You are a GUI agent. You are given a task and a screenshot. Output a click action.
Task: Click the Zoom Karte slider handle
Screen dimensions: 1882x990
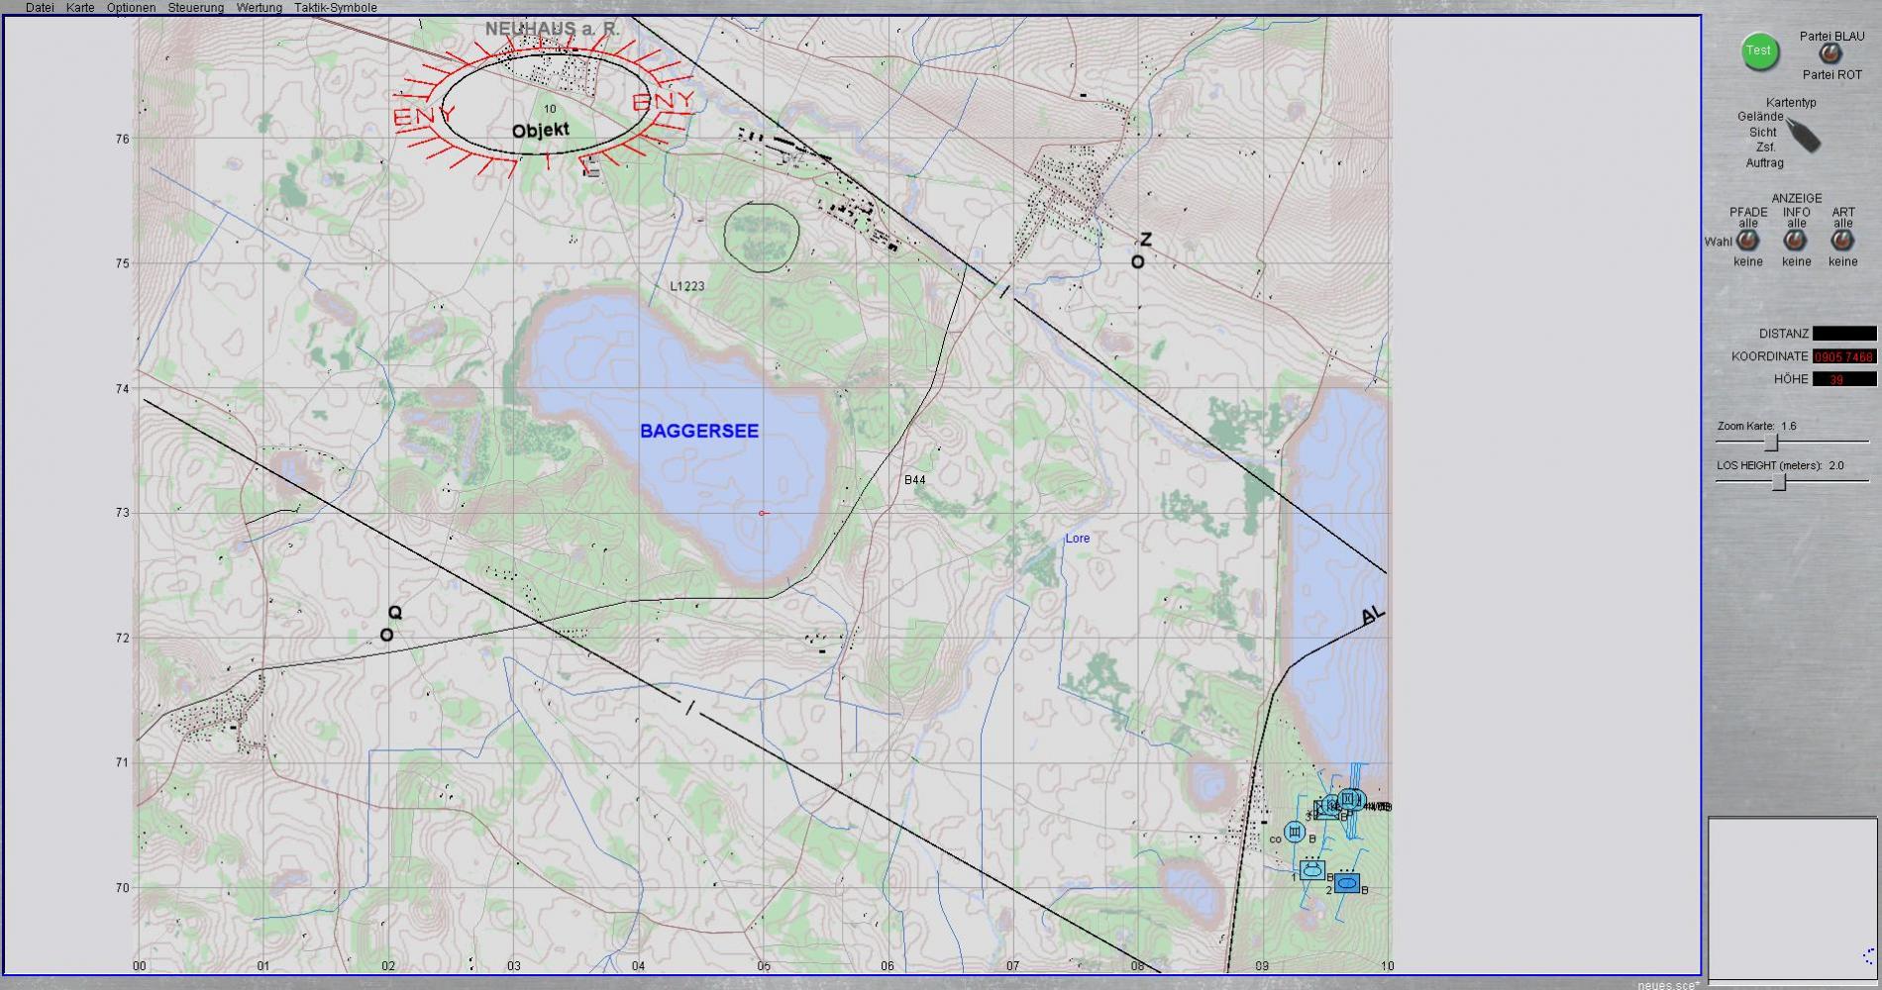click(x=1772, y=442)
